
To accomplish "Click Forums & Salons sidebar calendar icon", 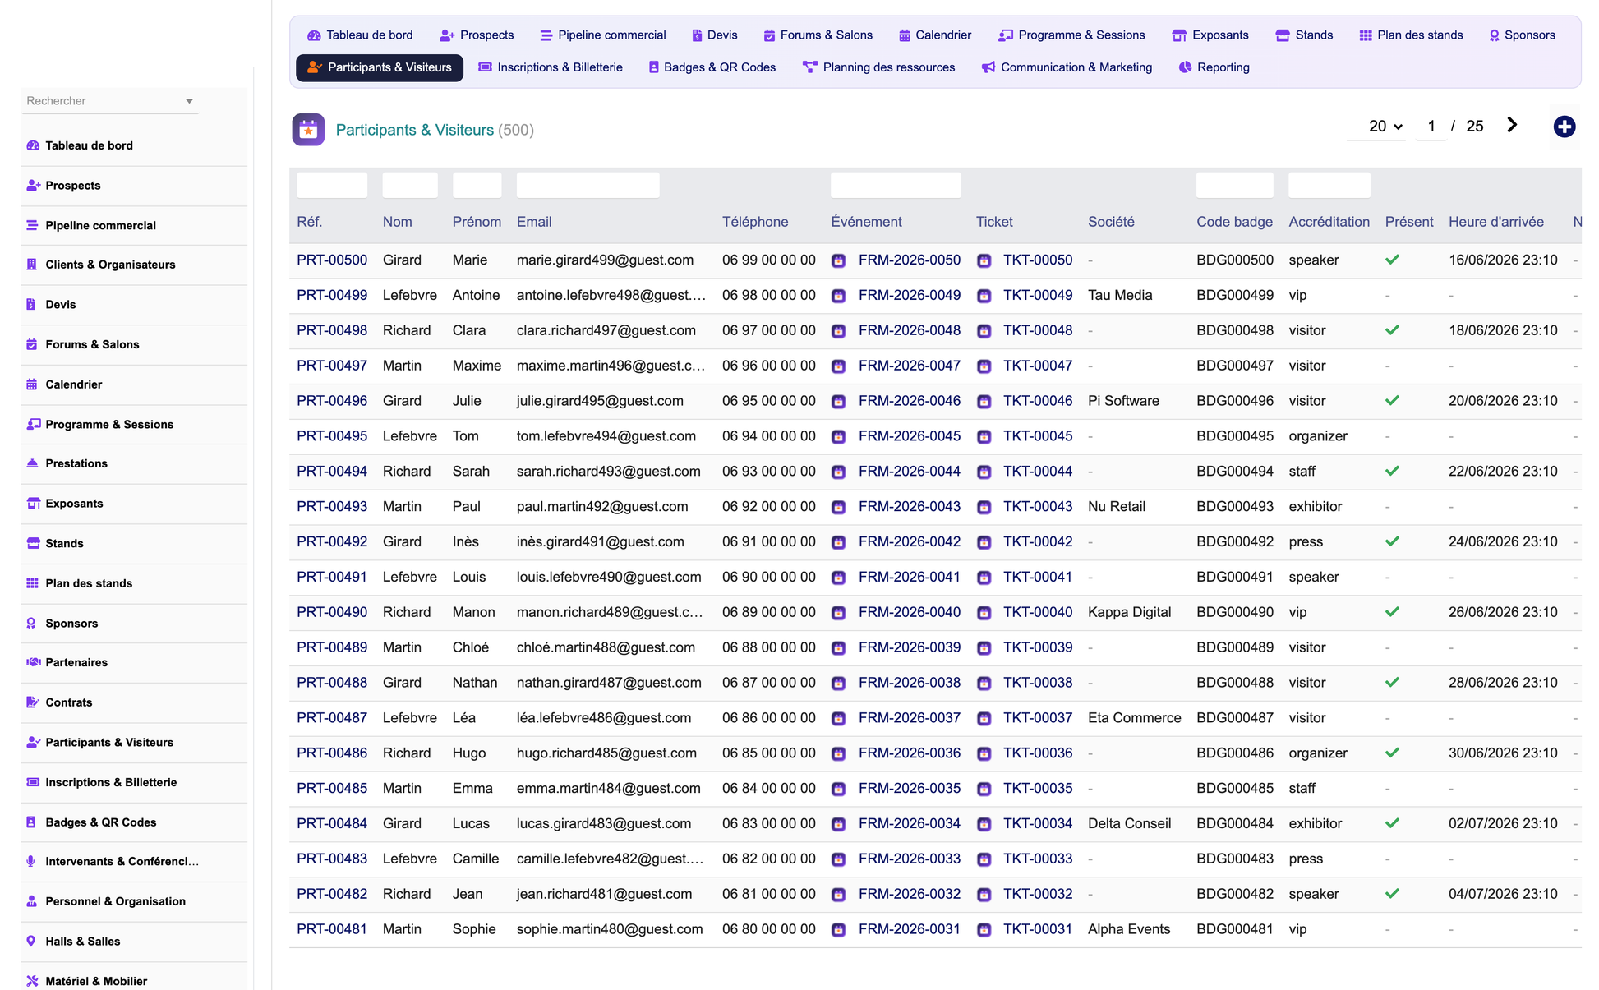I will coord(32,344).
